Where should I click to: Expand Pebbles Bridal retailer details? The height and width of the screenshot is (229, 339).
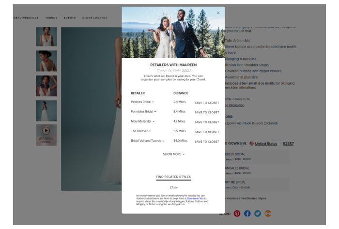coord(142,102)
